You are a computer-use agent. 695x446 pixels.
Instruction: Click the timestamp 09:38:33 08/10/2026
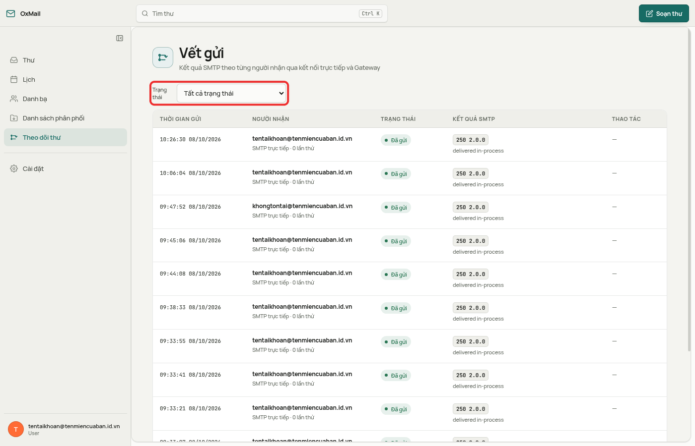[190, 308]
